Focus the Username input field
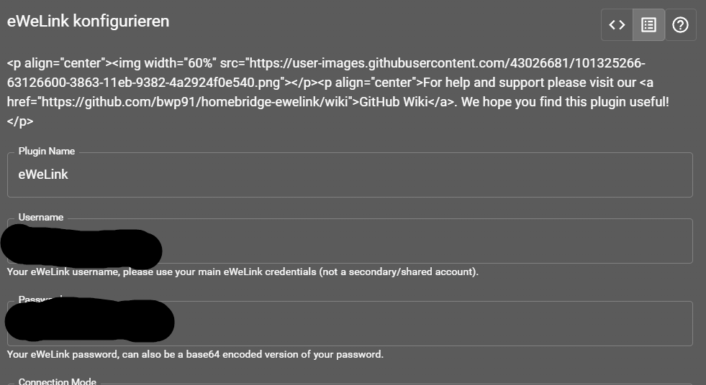This screenshot has height=385, width=706. point(425,241)
